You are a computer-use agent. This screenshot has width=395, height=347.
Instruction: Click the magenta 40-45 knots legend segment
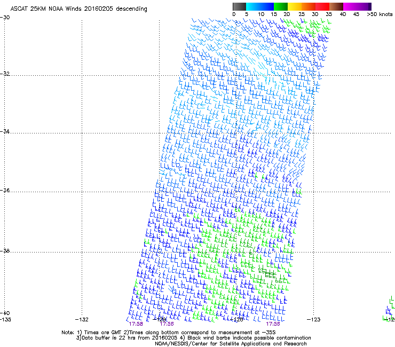click(350, 6)
